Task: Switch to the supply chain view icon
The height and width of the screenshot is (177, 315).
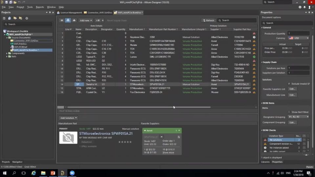Action: click(x=68, y=20)
